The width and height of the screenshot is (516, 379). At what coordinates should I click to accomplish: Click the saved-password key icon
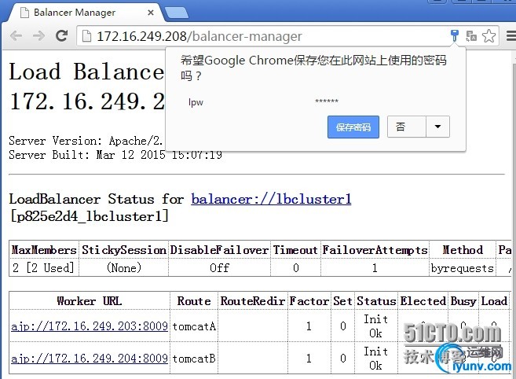pyautogui.click(x=455, y=35)
